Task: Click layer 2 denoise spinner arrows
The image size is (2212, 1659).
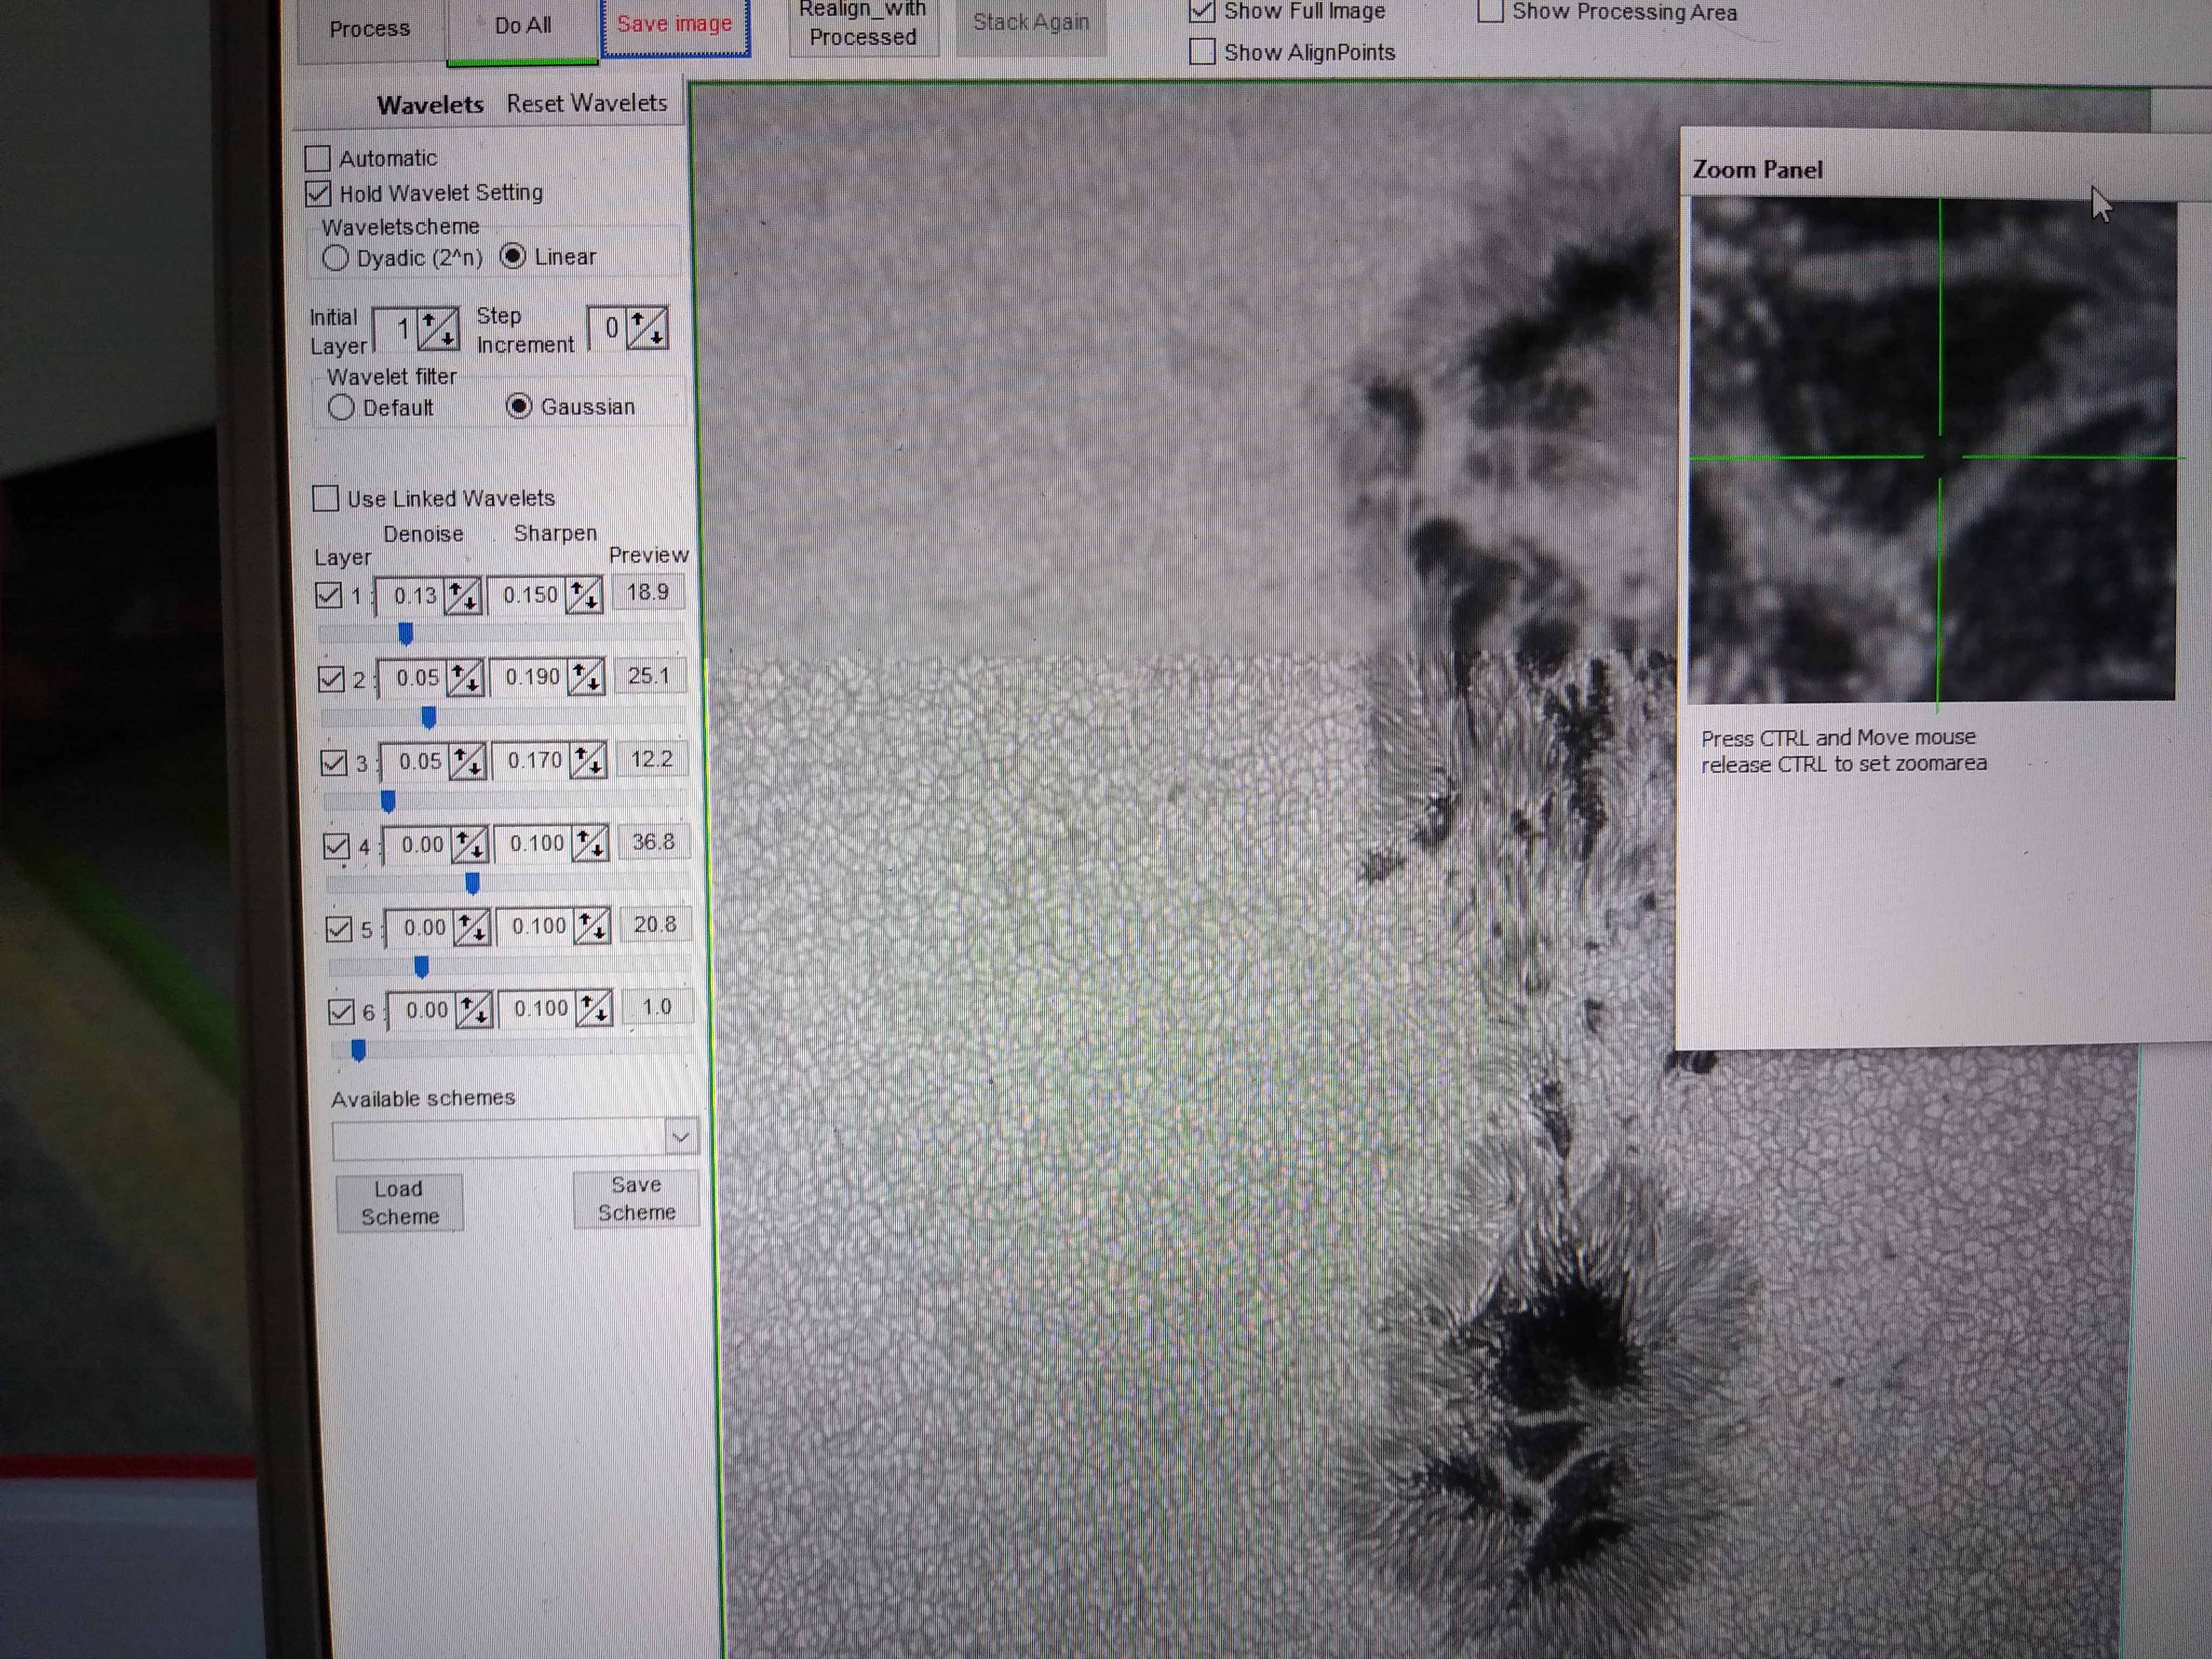Action: point(465,678)
